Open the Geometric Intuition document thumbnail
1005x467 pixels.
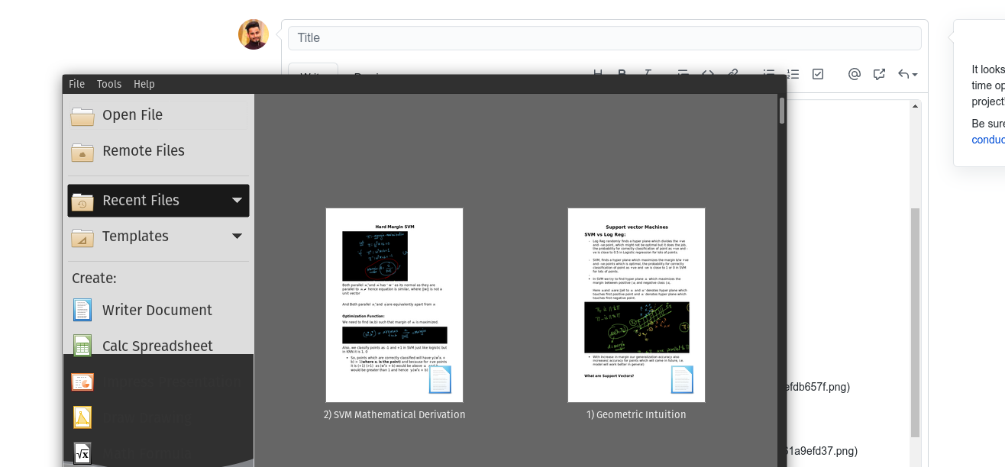pos(636,305)
